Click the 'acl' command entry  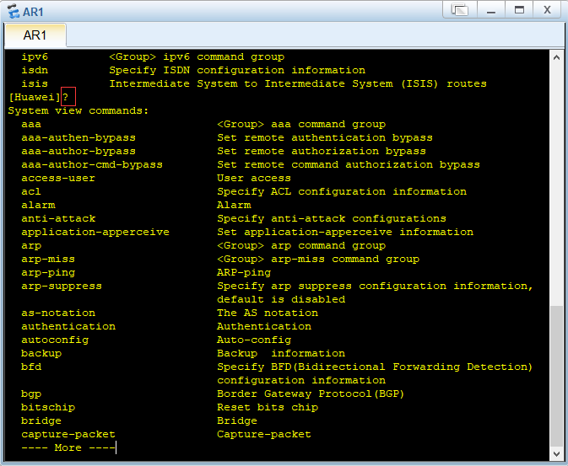pos(31,191)
